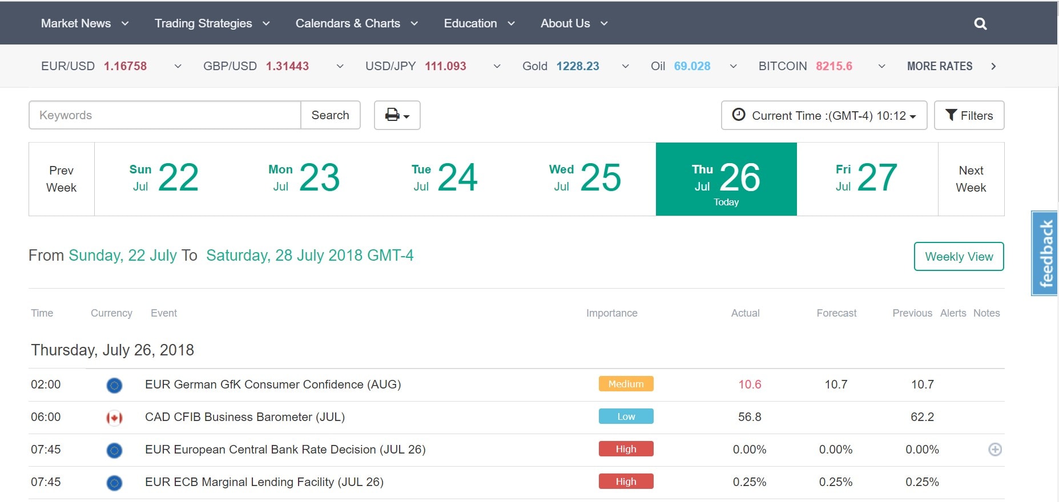The height and width of the screenshot is (502, 1059).
Task: Open the Current Time timezone dropdown
Action: 824,115
